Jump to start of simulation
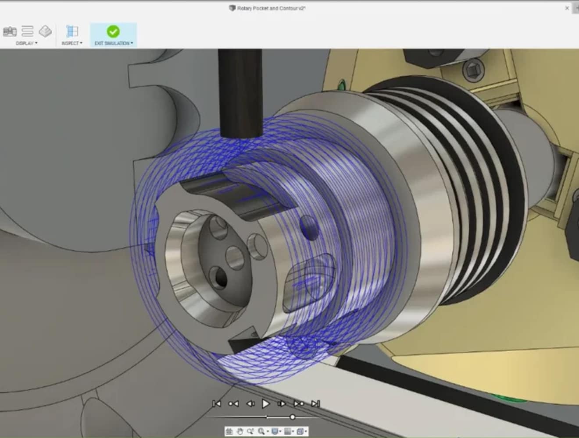 tap(216, 403)
